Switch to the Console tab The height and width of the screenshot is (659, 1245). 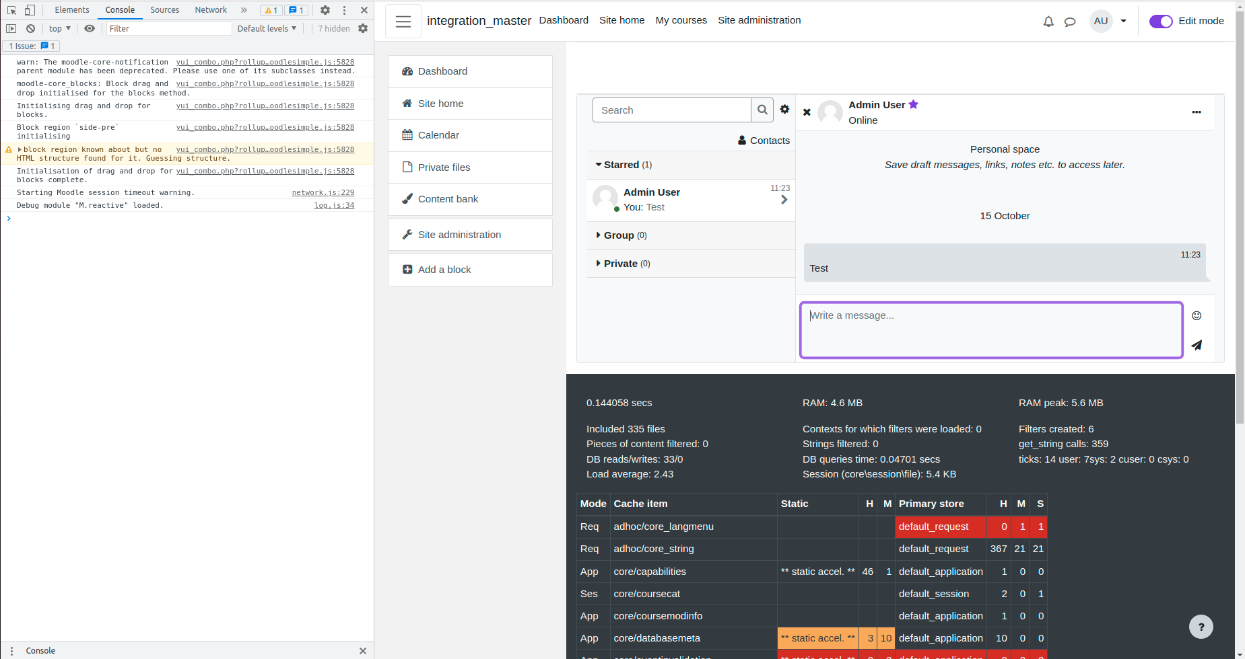120,10
